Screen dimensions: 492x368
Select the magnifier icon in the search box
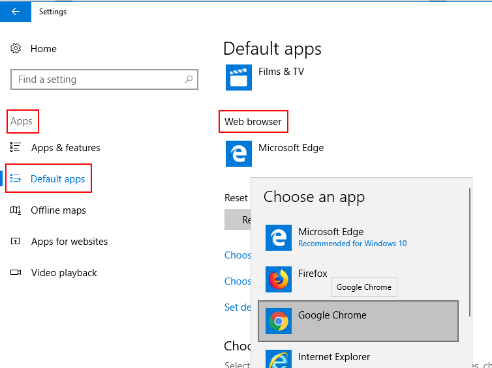pyautogui.click(x=189, y=79)
